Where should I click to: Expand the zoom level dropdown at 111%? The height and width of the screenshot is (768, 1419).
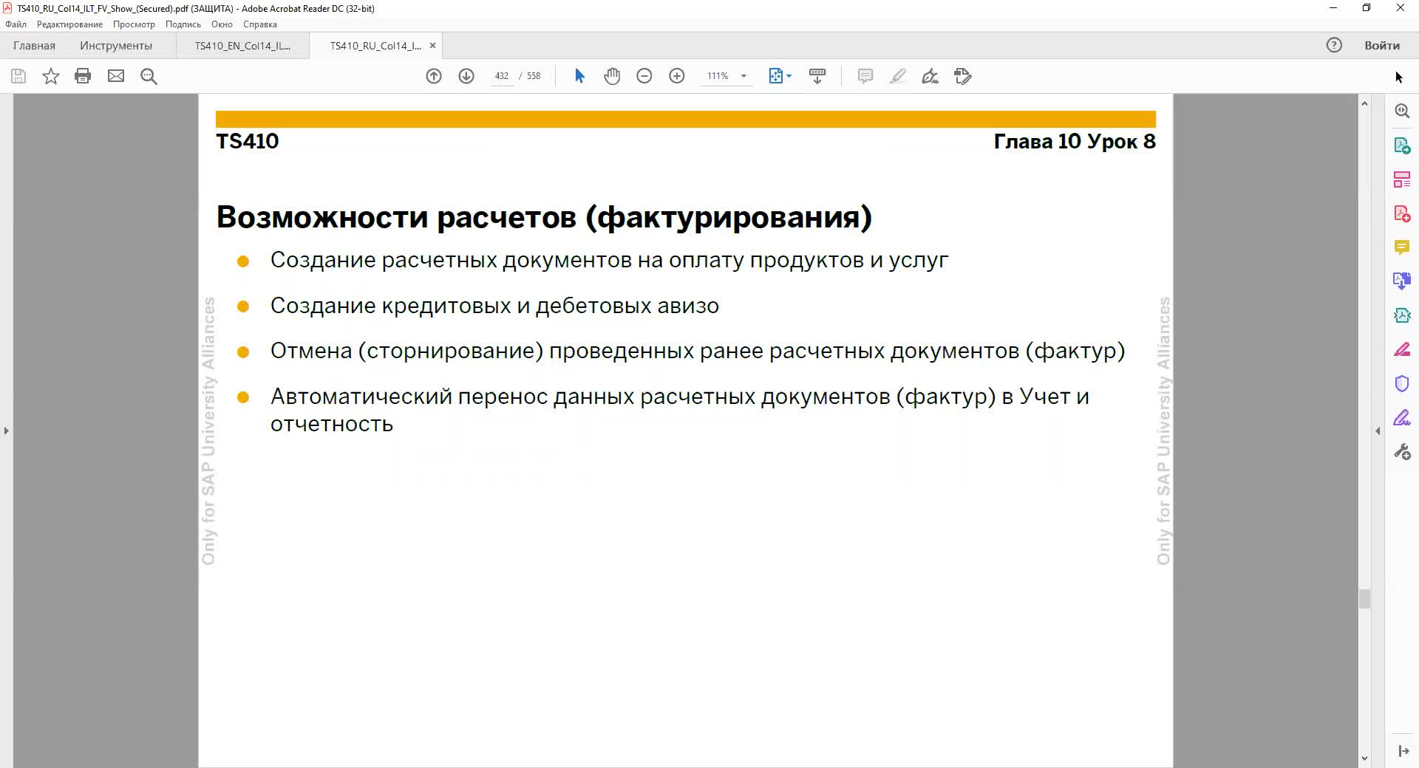coord(743,76)
